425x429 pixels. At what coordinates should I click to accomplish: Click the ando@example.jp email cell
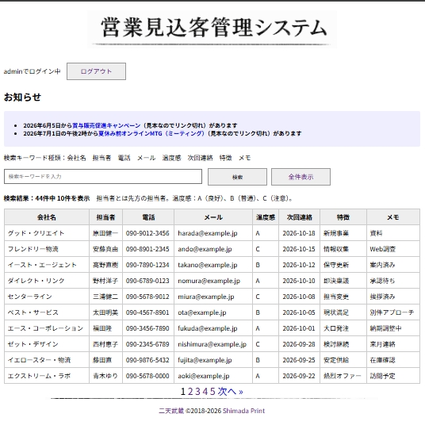pyautogui.click(x=213, y=249)
